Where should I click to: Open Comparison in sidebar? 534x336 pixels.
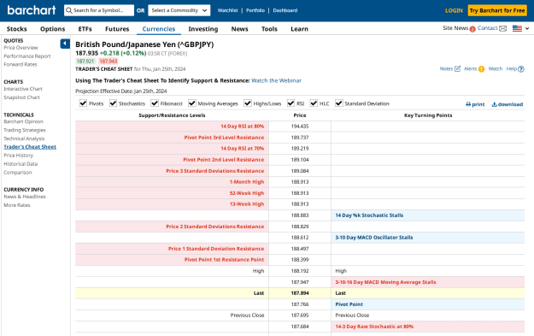pos(18,173)
